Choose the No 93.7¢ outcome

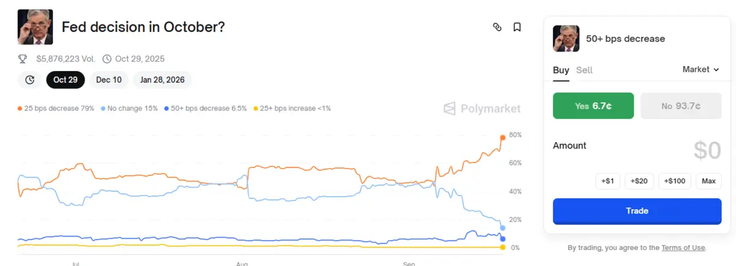[x=680, y=106]
